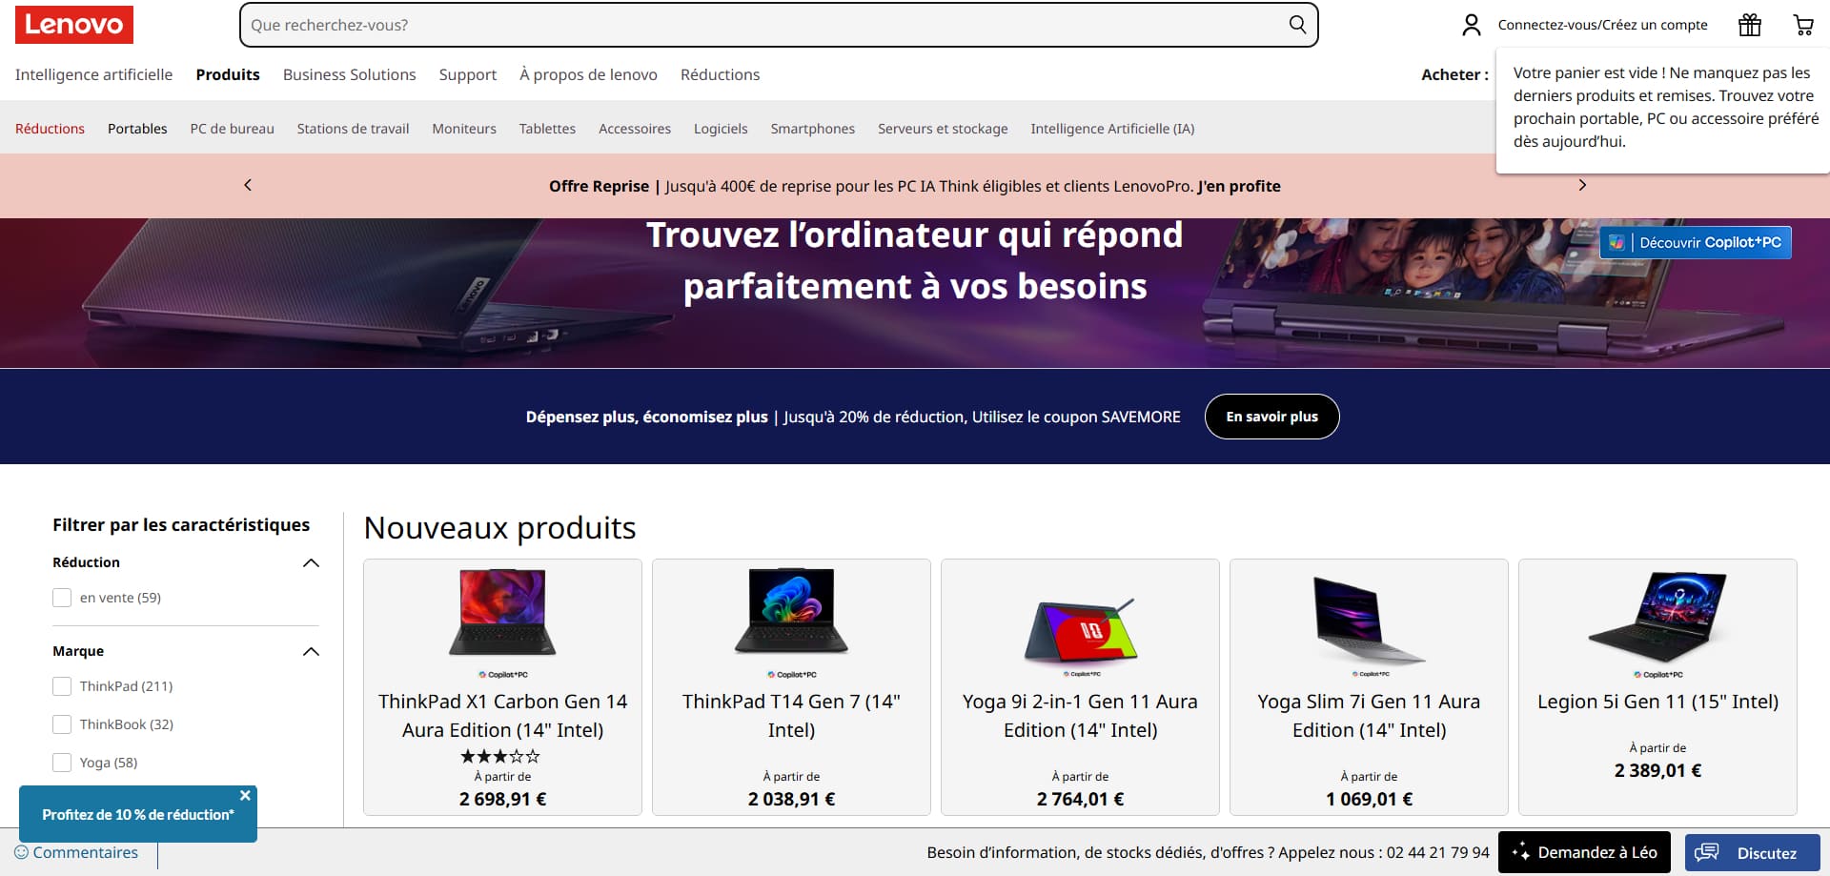Screen dimensions: 1830x876
Task: Click the ThinkPad X1 Carbon star rating
Action: coord(500,757)
